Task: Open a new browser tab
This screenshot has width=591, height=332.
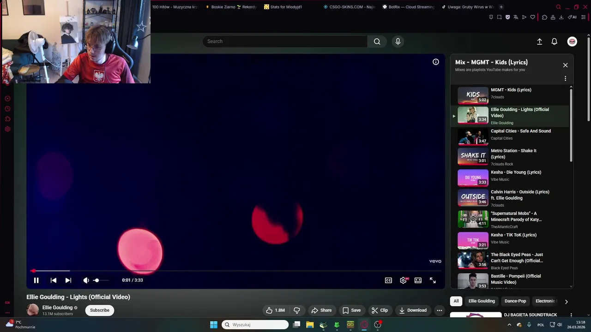Action: tap(501, 7)
